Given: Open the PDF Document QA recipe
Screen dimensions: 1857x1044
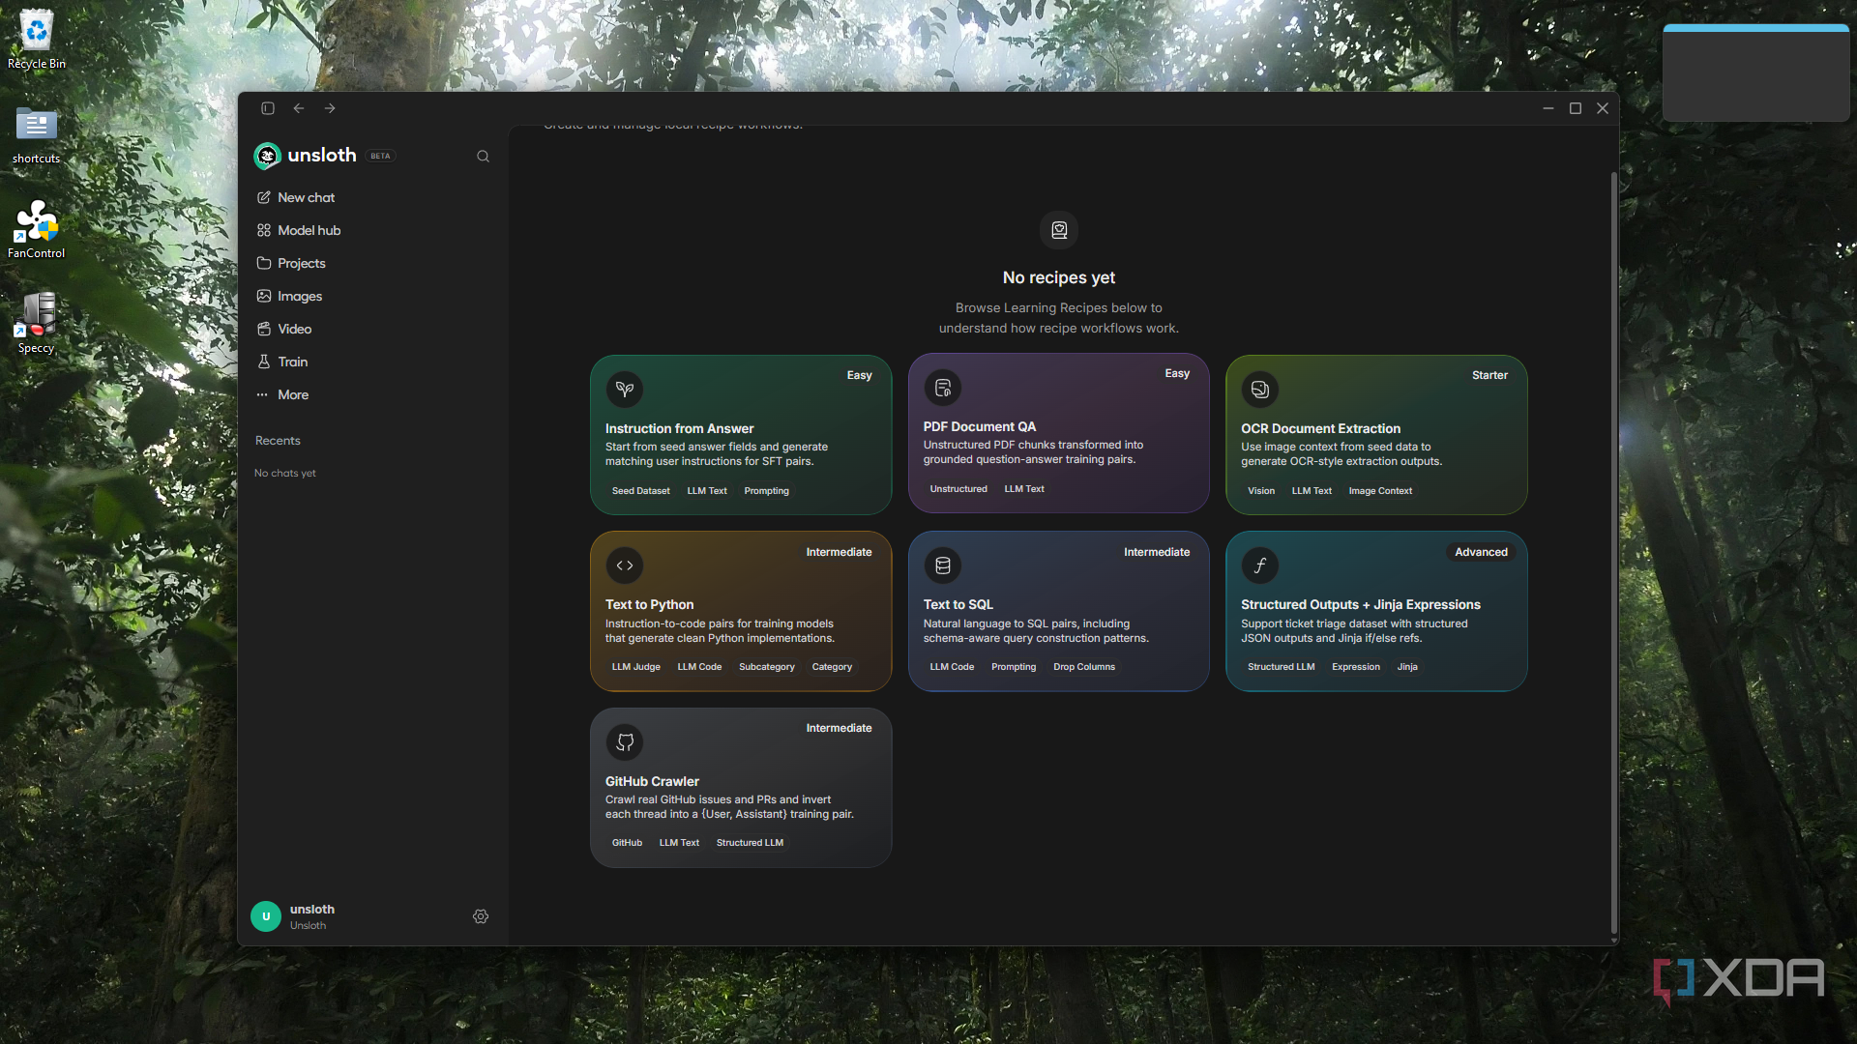Looking at the screenshot, I should point(1059,433).
